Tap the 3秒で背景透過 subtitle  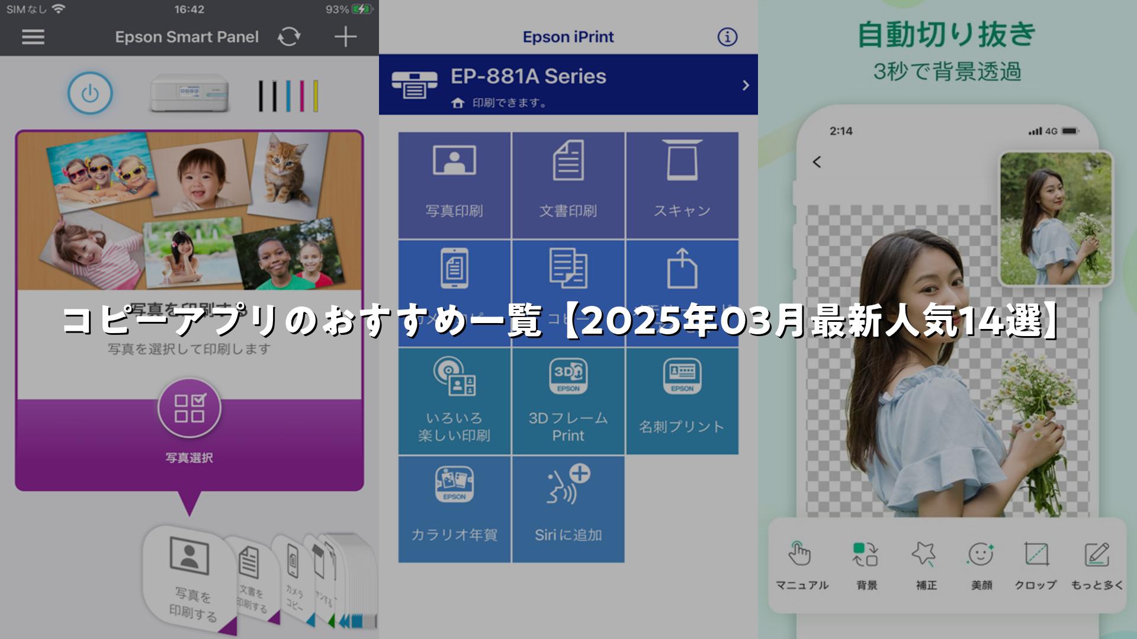(x=947, y=72)
